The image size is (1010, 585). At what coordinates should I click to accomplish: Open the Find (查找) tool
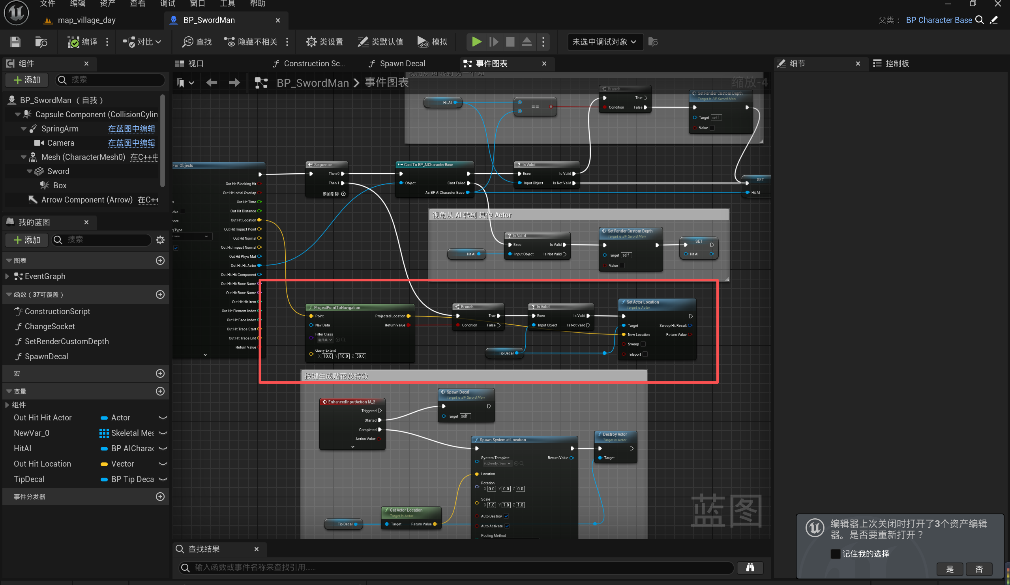[x=197, y=42]
